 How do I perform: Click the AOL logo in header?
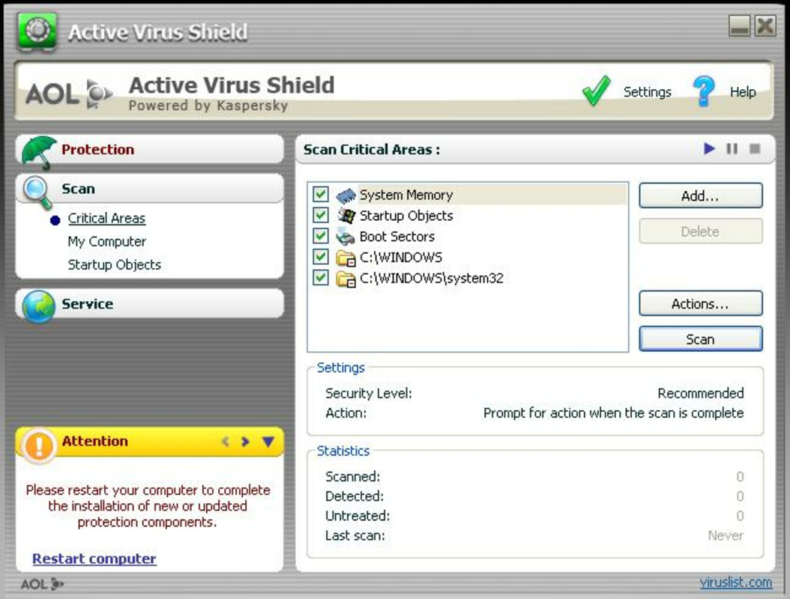pyautogui.click(x=69, y=94)
